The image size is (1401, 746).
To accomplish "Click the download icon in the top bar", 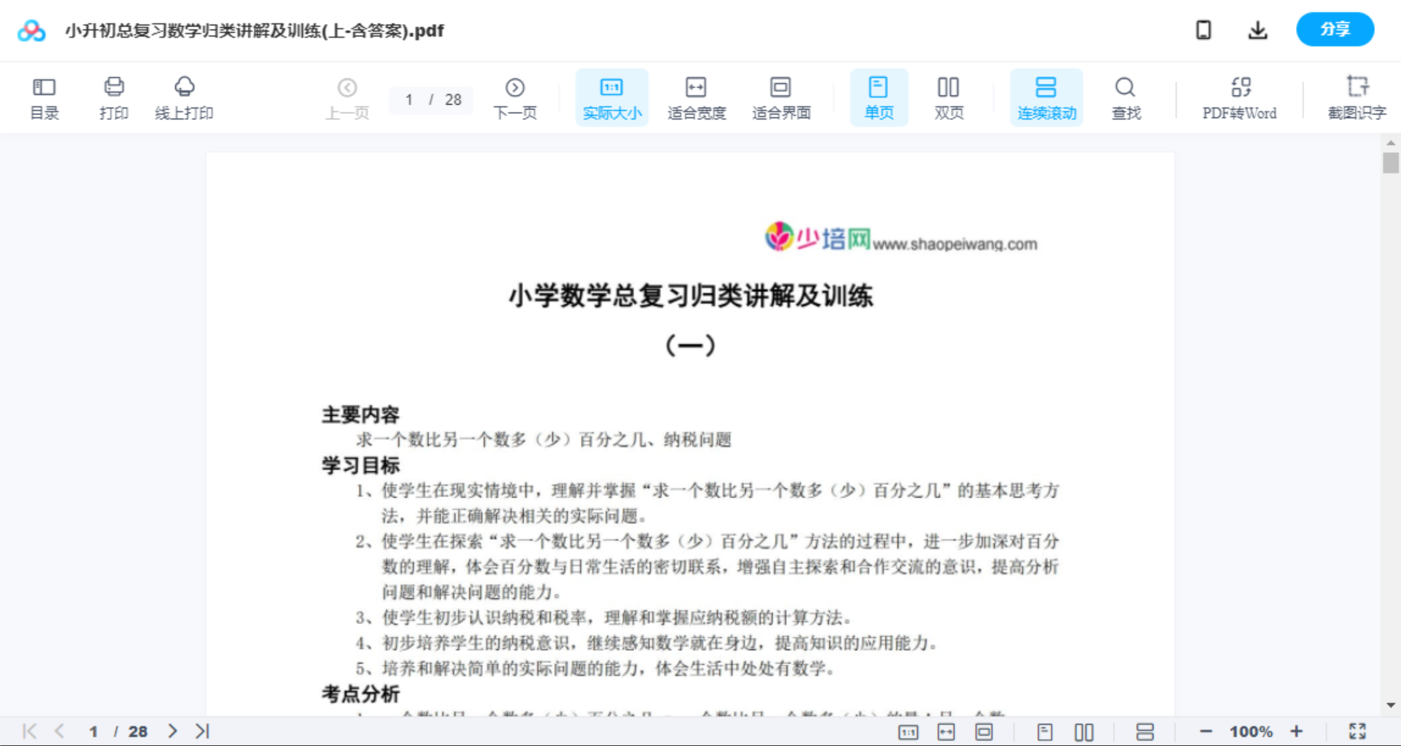I will coord(1257,29).
